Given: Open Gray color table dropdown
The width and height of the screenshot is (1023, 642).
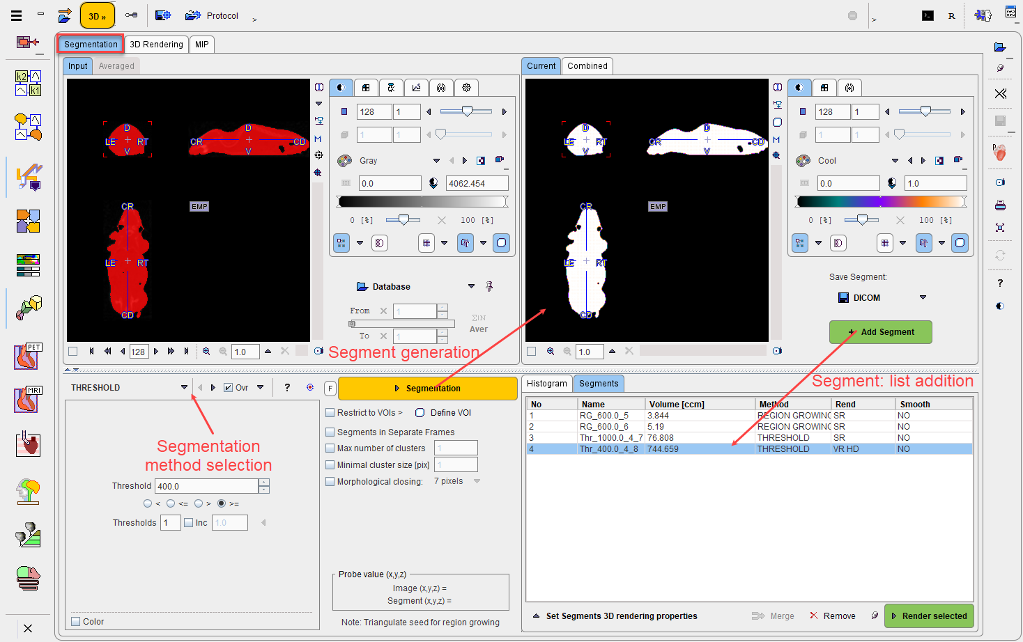Looking at the screenshot, I should click(x=436, y=161).
